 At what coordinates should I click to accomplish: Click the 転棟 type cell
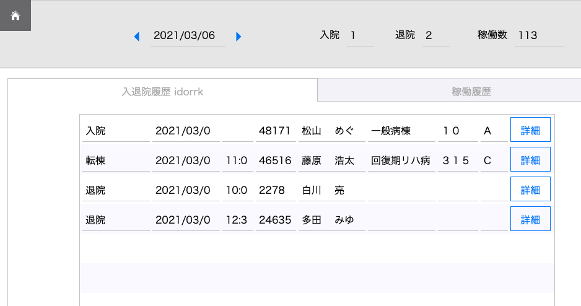[116, 160]
